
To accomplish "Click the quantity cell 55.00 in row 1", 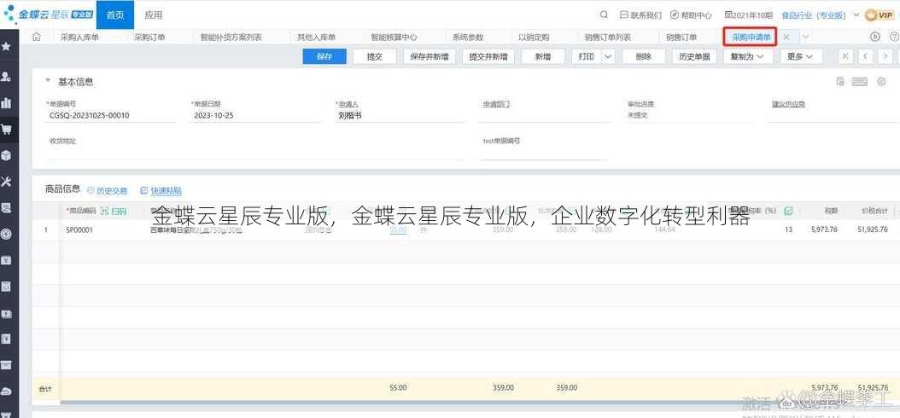I will [x=398, y=230].
